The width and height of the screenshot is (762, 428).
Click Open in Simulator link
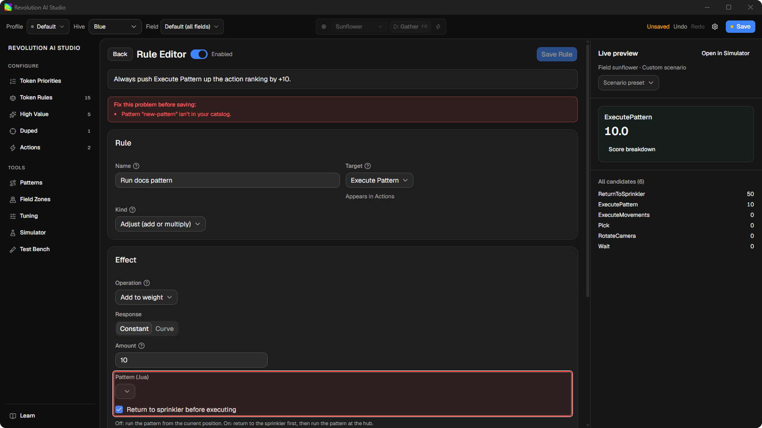[725, 53]
